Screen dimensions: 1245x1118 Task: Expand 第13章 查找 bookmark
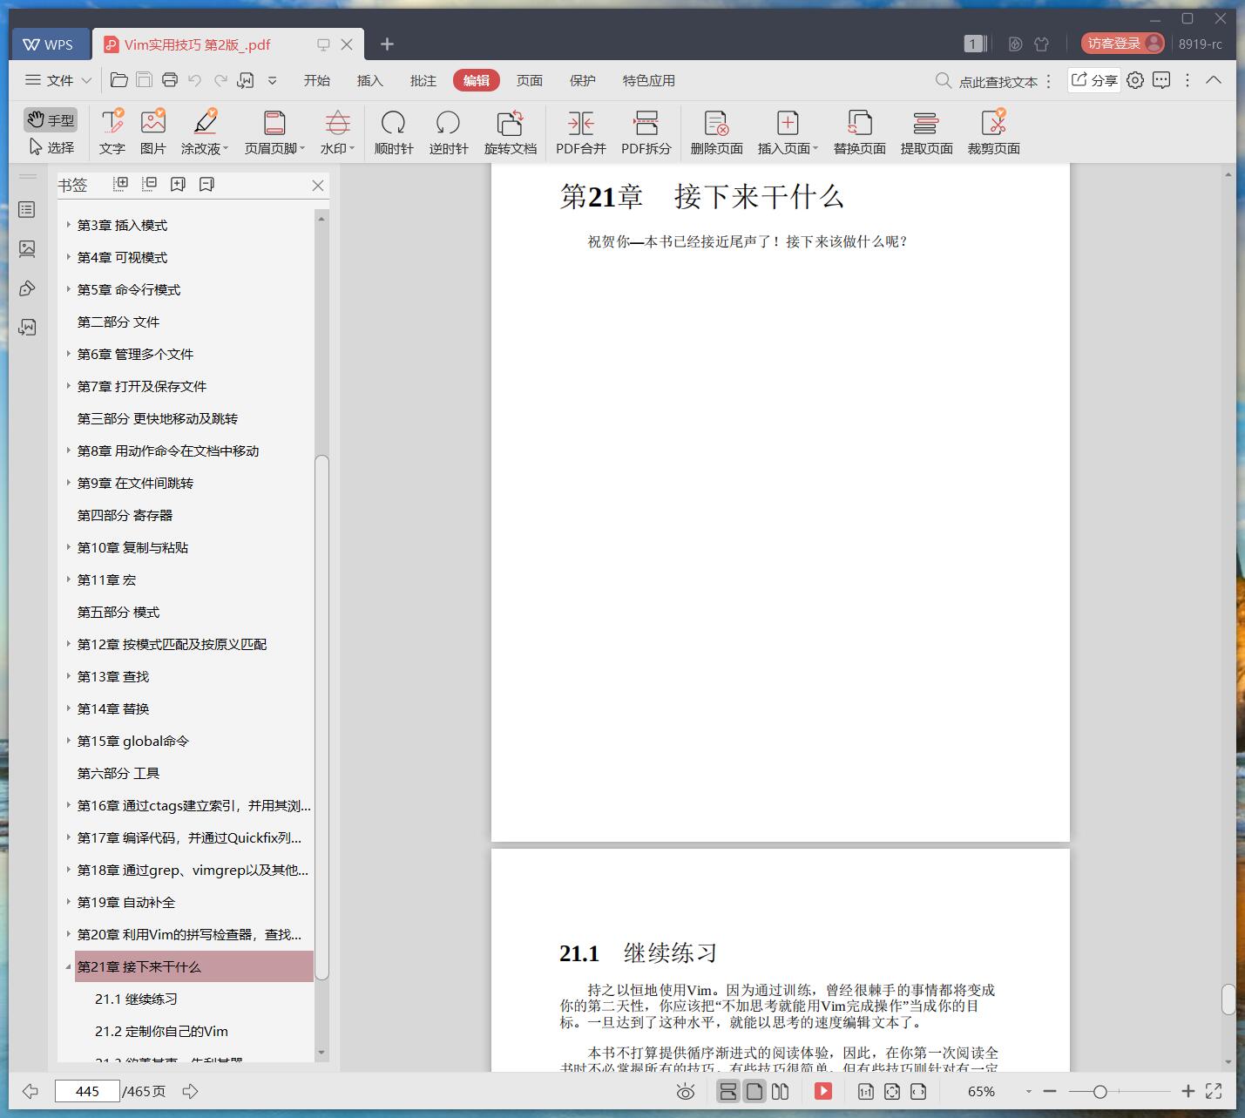(69, 676)
